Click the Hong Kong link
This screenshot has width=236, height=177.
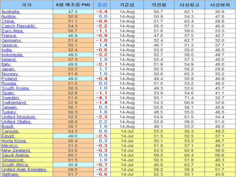[14, 141]
